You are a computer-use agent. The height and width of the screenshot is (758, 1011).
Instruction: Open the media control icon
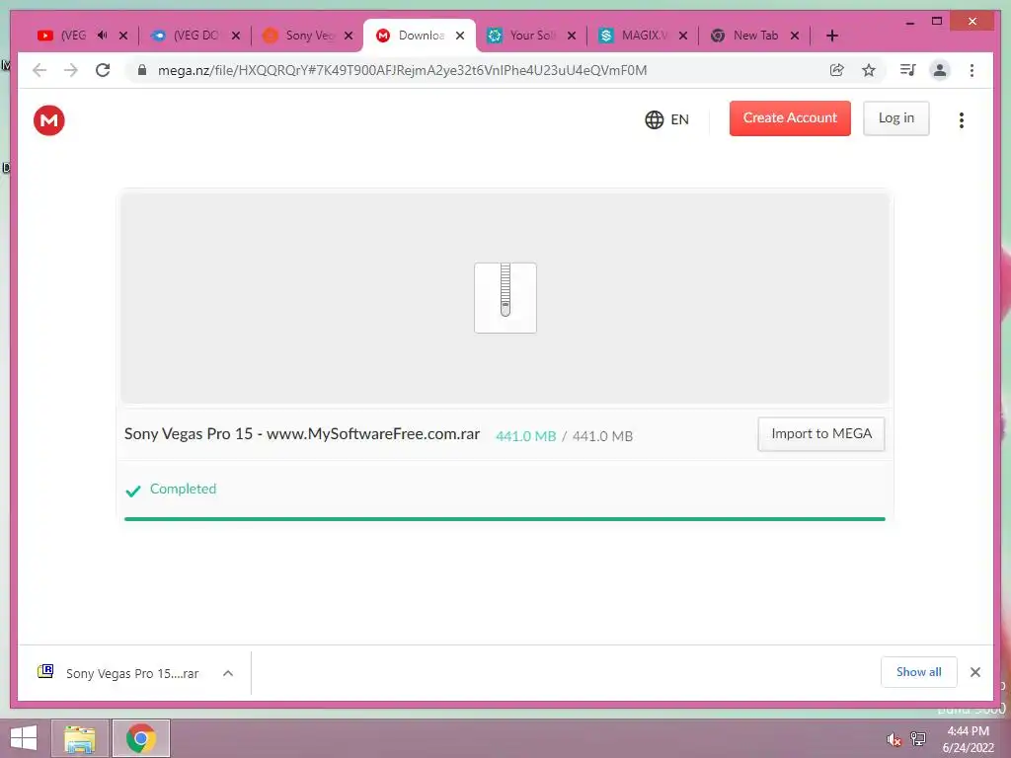click(908, 70)
